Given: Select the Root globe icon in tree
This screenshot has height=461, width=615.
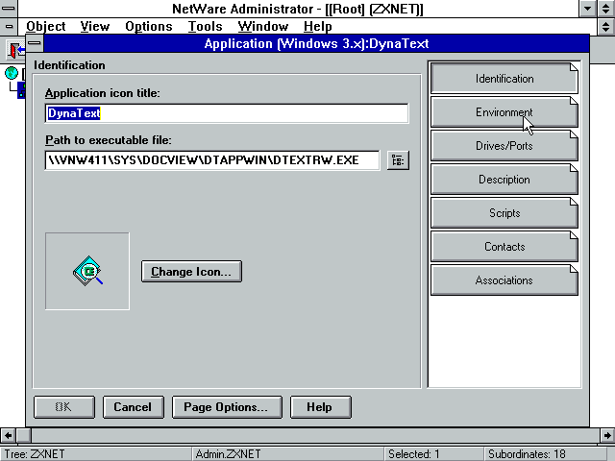Looking at the screenshot, I should [x=12, y=73].
